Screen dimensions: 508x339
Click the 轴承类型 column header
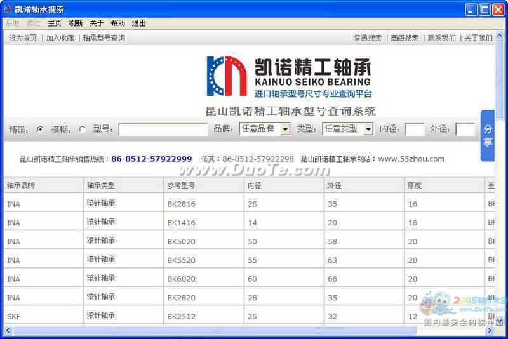[x=124, y=185]
